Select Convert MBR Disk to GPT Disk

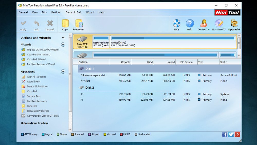point(43,116)
